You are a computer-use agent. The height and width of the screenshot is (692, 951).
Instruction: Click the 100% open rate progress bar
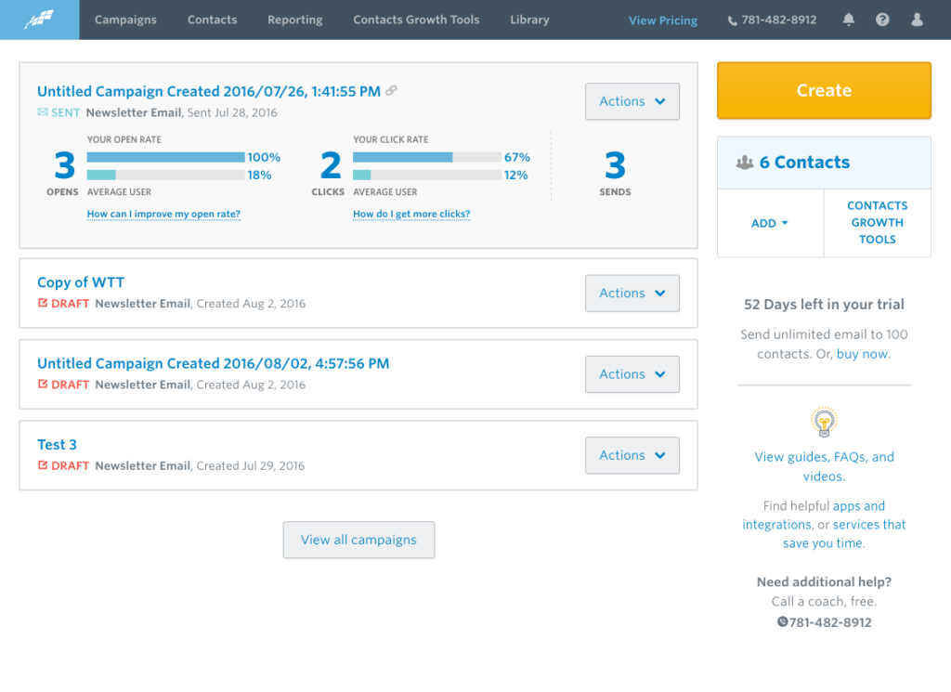click(x=168, y=157)
